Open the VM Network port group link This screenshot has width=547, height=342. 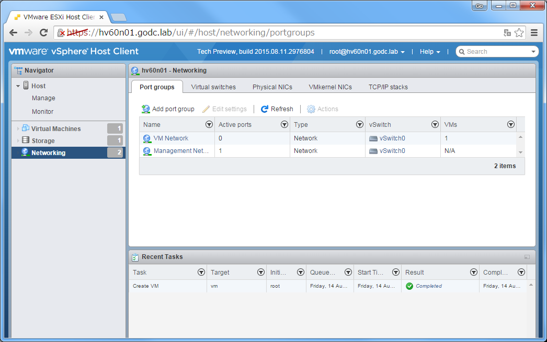tap(171, 138)
